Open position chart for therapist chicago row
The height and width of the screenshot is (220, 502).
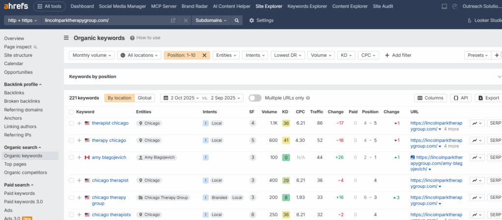[x=477, y=123]
